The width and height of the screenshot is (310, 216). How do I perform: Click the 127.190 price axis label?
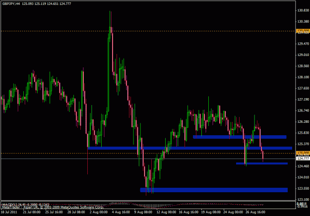coord(303,100)
